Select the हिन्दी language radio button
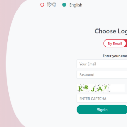Screen dimensions: 127x127 (42, 5)
